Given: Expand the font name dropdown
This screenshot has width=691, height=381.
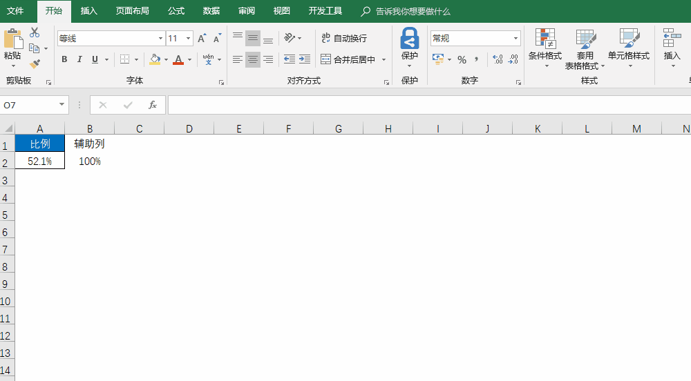Looking at the screenshot, I should tap(160, 38).
